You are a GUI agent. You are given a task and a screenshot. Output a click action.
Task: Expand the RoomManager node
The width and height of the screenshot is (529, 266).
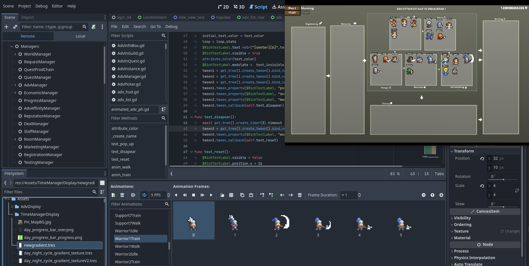15,139
